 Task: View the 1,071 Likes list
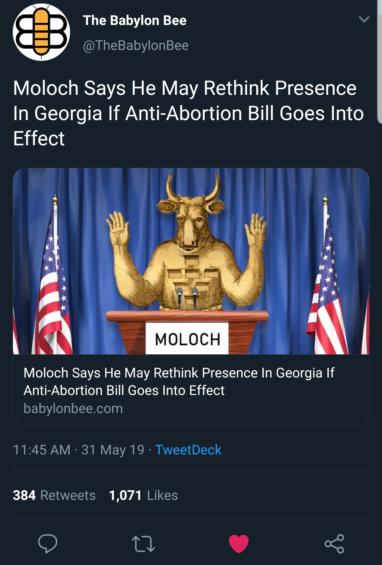coord(143,495)
